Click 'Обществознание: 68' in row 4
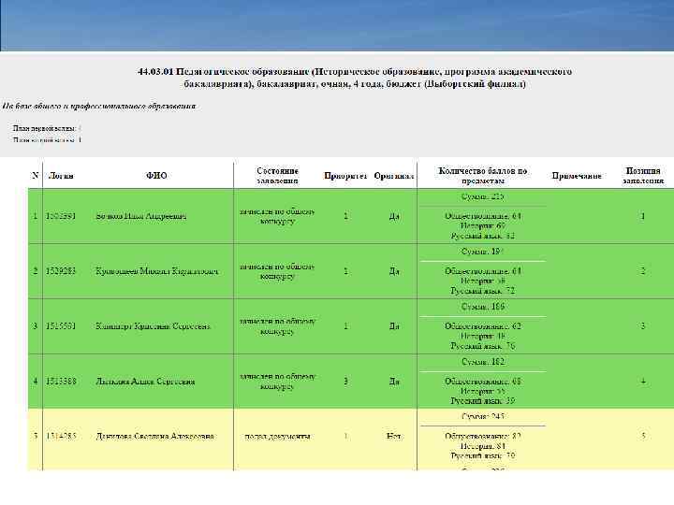Screen dimensions: 674x505 tap(482, 382)
